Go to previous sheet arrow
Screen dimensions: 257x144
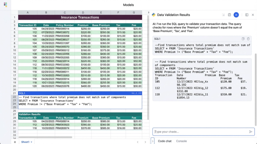click(x=138, y=142)
